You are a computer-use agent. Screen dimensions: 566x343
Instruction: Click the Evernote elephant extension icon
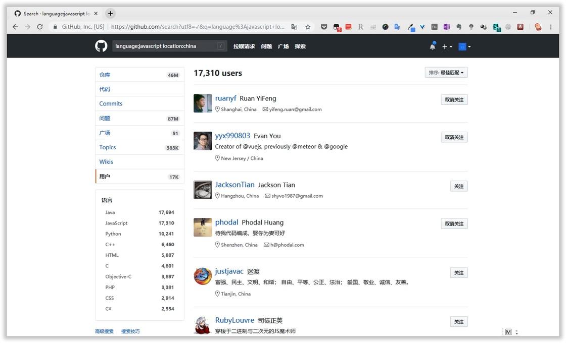[x=458, y=26]
